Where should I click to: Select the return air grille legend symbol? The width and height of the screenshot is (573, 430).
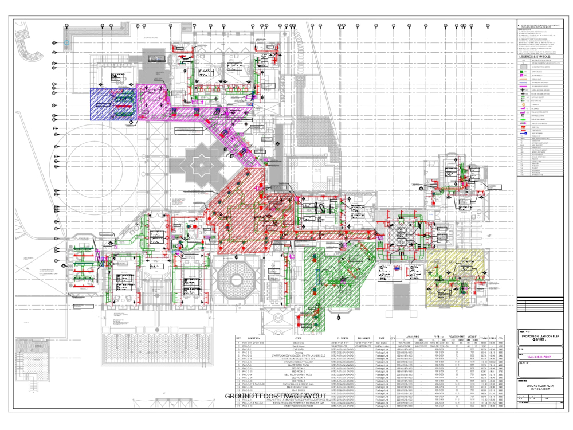[x=523, y=101]
